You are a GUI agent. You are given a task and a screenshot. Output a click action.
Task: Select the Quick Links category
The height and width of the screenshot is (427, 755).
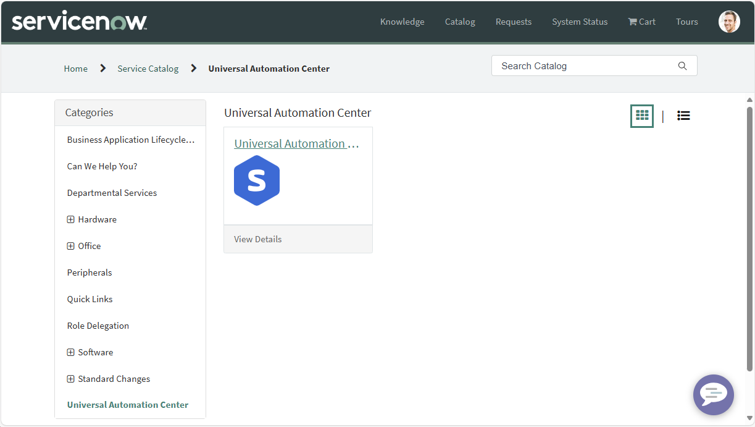click(x=90, y=299)
